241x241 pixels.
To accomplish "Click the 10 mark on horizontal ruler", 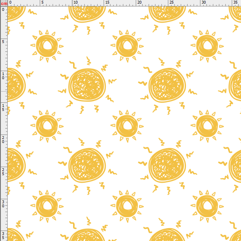I will pos(76,2).
